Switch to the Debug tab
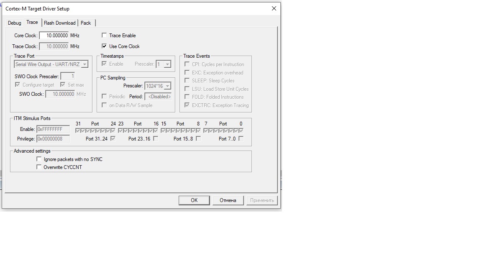Screen dimensions: 482x271 15,23
